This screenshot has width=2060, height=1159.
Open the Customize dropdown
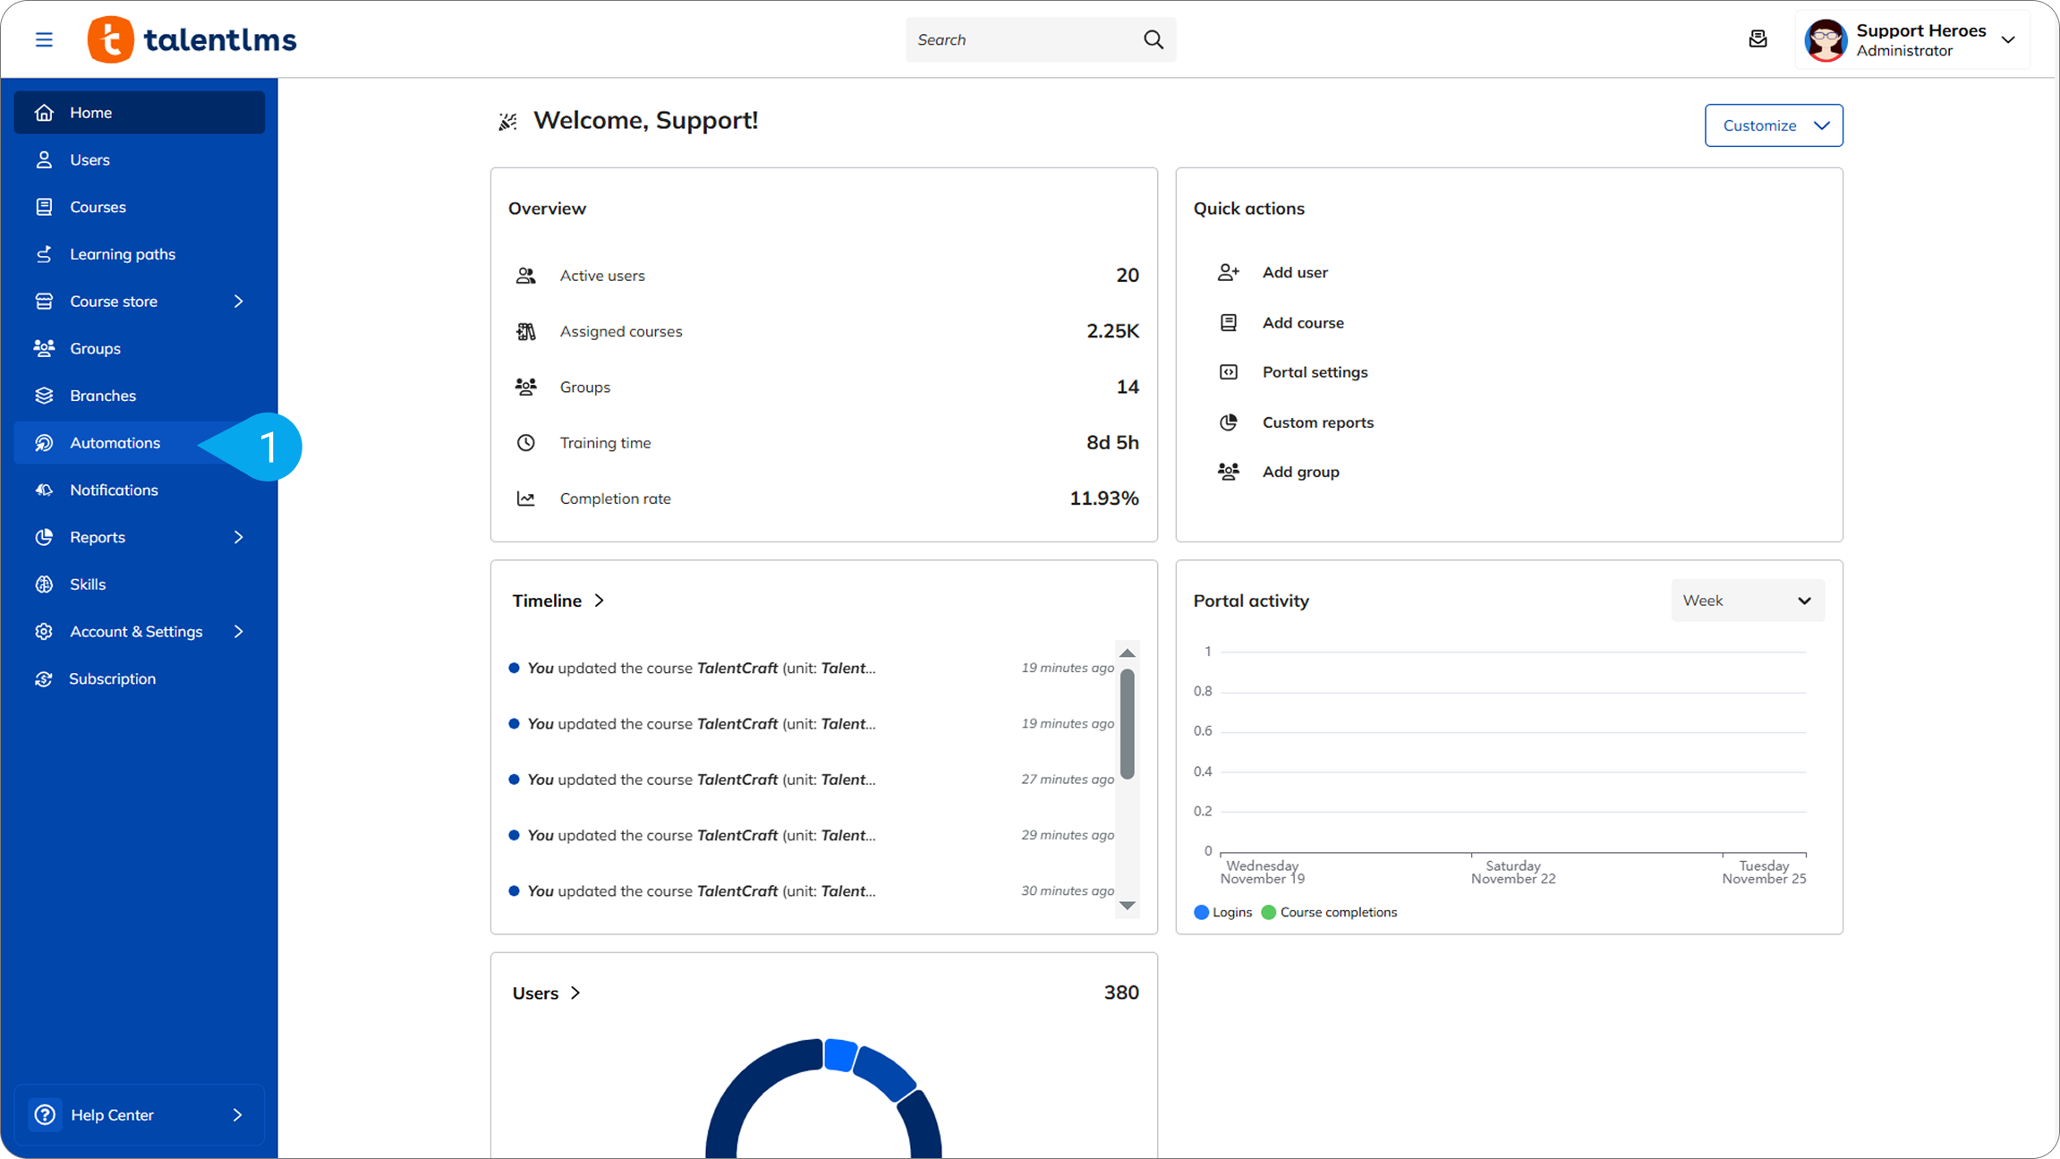pos(1773,125)
